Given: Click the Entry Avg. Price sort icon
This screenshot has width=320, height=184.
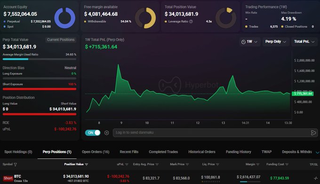Looking at the screenshot, I should point(157,164).
